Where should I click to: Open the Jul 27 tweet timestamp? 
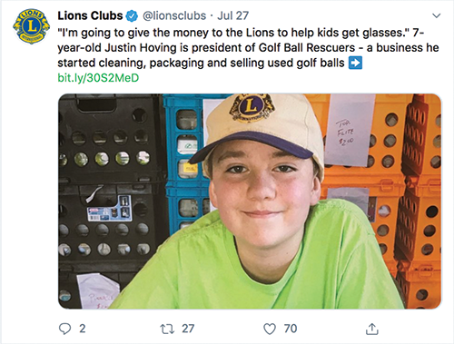233,15
